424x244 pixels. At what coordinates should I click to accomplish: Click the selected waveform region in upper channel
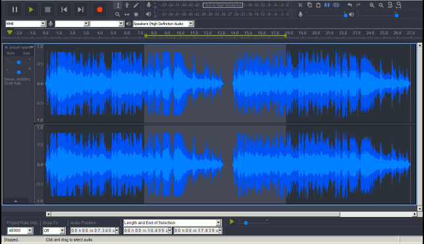pyautogui.click(x=215, y=83)
